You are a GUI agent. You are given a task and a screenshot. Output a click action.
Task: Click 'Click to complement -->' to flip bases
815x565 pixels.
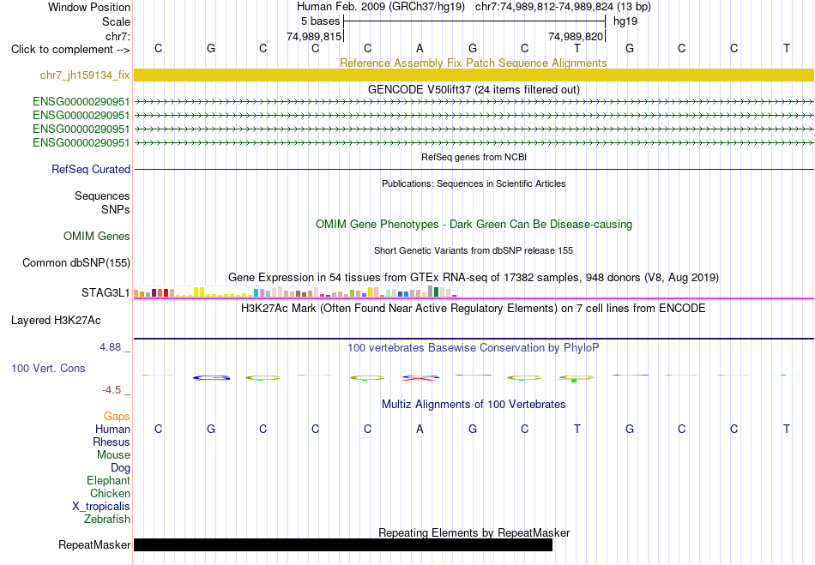pyautogui.click(x=70, y=50)
